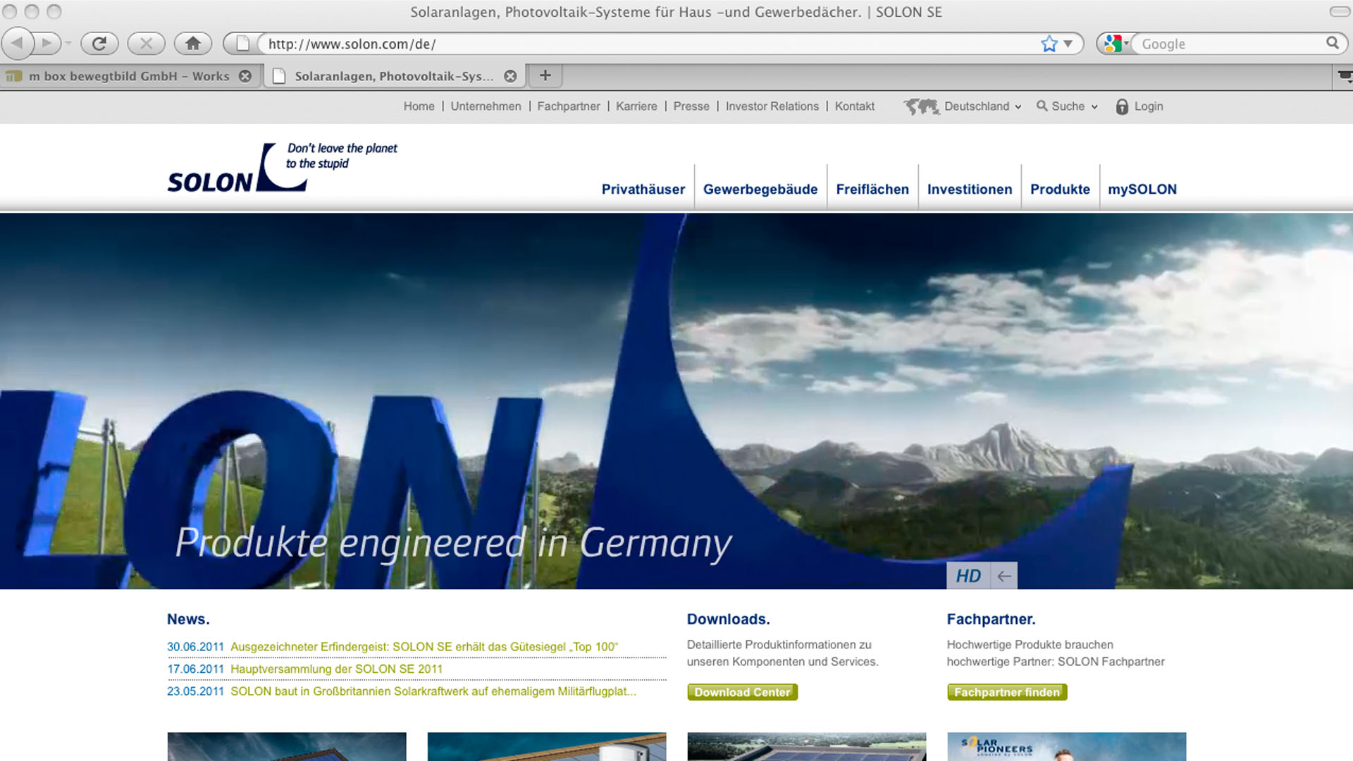
Task: Go to the Unternehmen page
Action: click(x=486, y=106)
